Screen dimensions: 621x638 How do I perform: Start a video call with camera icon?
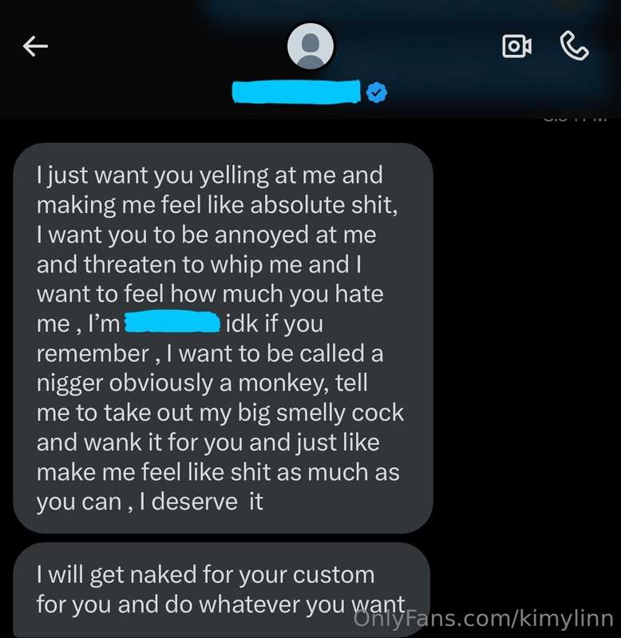[516, 46]
